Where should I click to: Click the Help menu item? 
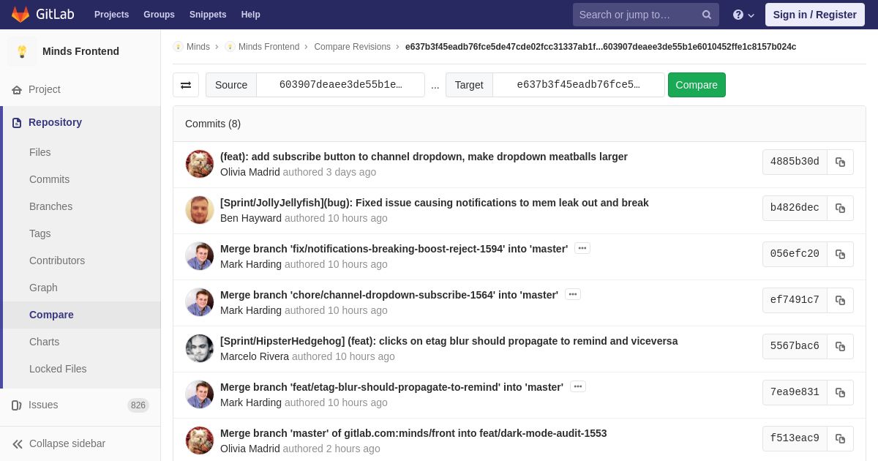[251, 15]
